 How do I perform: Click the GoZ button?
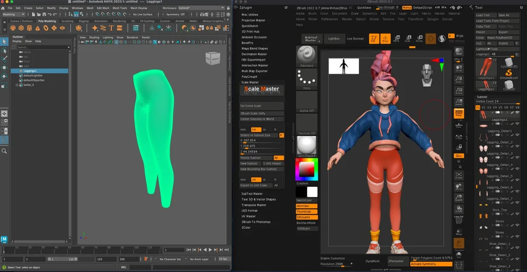pyautogui.click(x=480, y=43)
